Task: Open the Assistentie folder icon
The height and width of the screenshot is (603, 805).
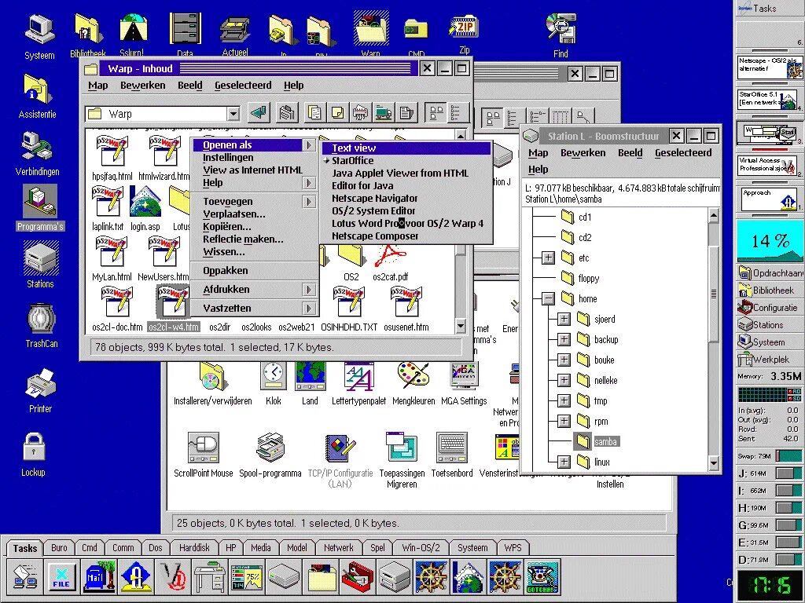Action: pos(37,90)
